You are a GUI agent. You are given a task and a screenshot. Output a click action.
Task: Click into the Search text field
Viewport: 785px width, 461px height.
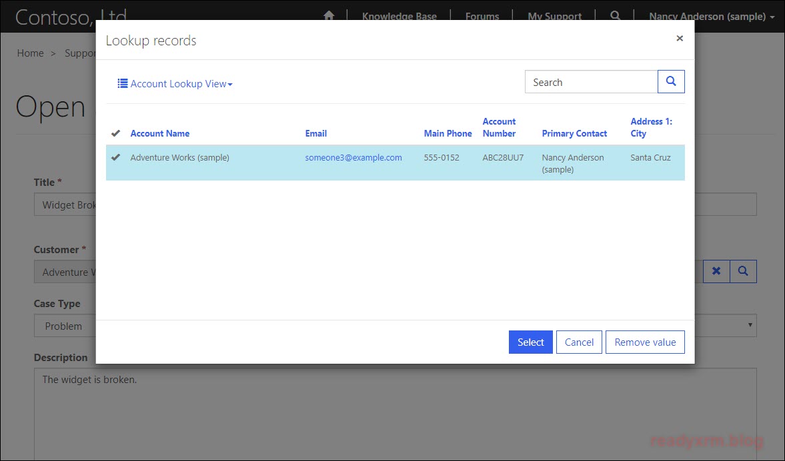pos(591,83)
